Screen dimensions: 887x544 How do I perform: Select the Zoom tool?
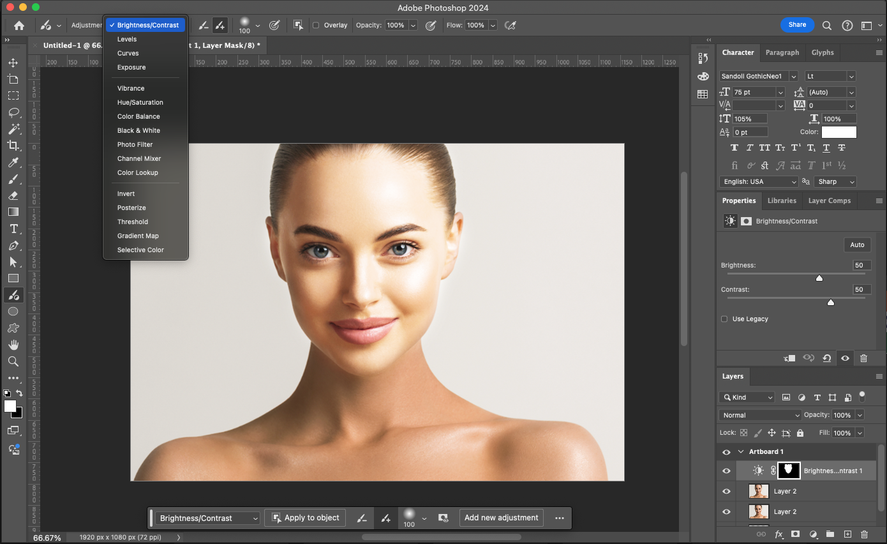point(13,361)
